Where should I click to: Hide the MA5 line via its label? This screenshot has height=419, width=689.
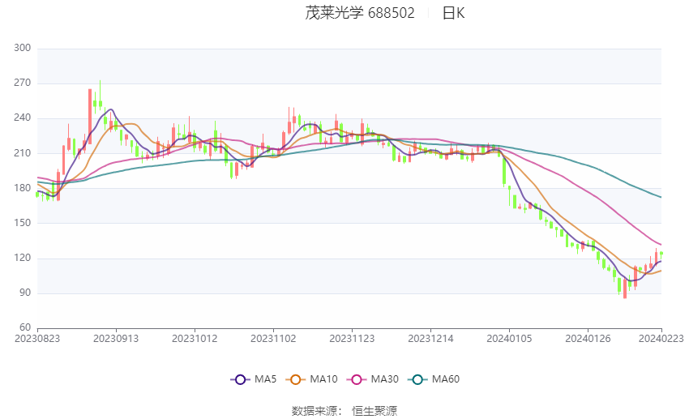click(265, 379)
